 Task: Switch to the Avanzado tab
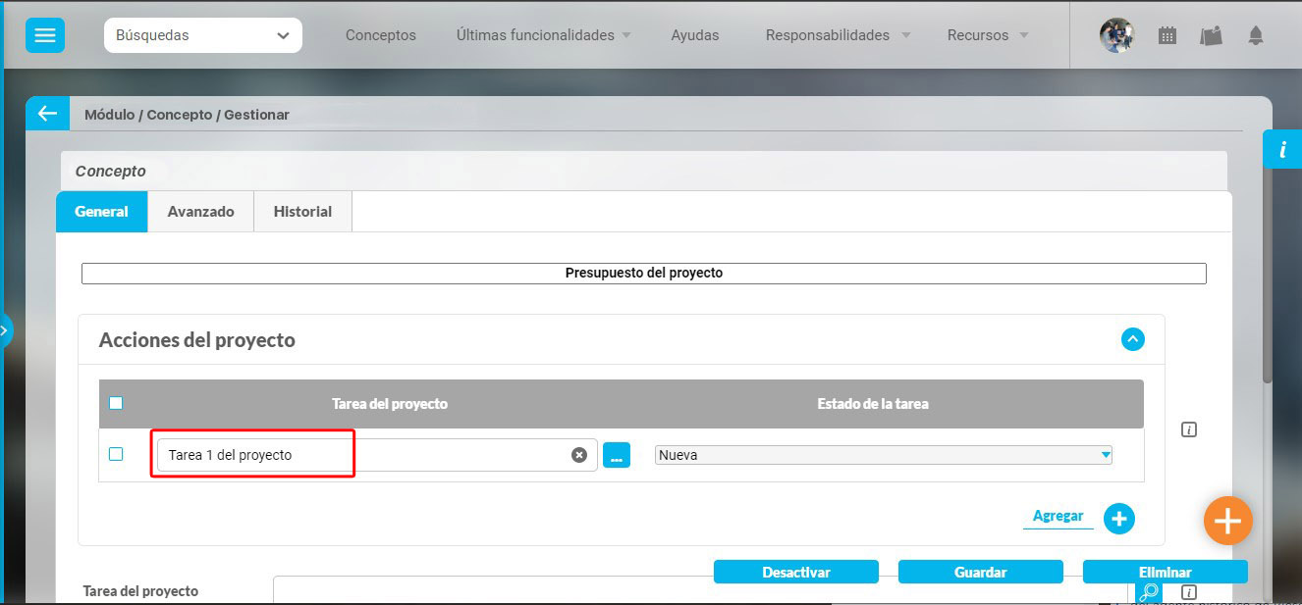[x=200, y=212]
